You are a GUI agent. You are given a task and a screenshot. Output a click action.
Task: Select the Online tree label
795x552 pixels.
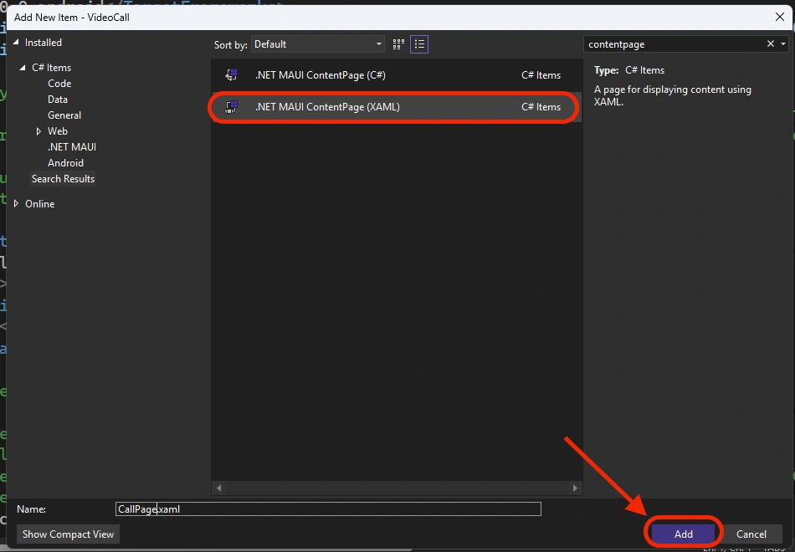click(x=39, y=204)
